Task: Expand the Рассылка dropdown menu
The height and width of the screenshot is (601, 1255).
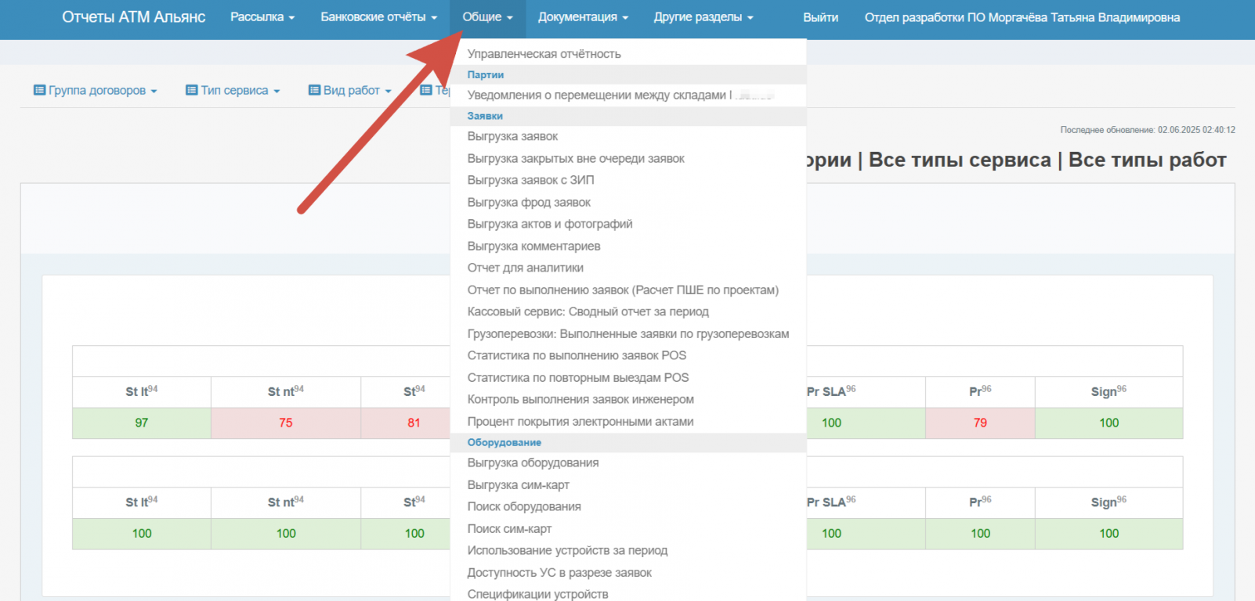Action: 262,17
